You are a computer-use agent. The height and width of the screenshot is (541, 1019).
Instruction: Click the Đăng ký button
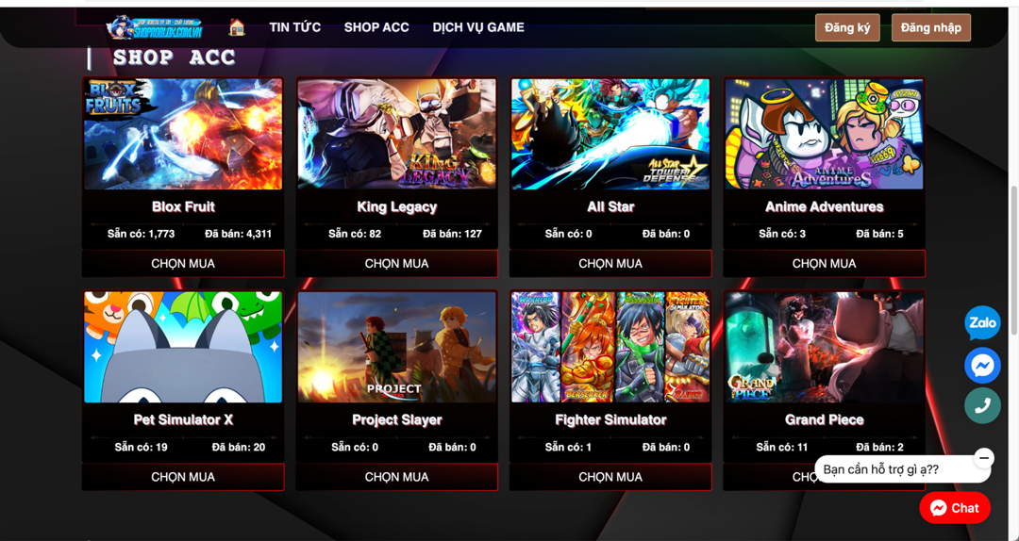(x=847, y=28)
